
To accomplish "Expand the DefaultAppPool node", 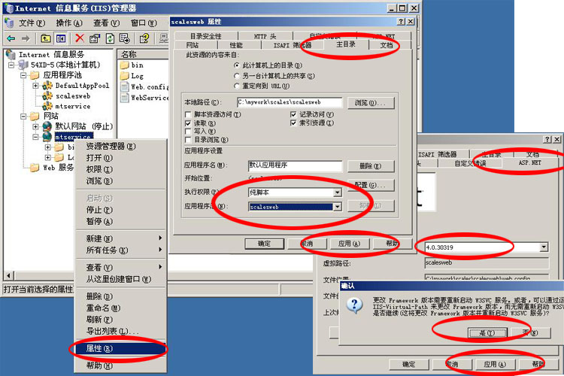I will click(x=35, y=86).
